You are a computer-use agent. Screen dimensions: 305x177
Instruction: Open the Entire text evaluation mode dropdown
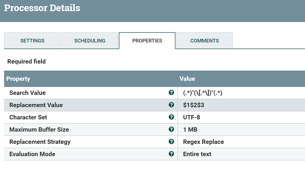point(197,154)
